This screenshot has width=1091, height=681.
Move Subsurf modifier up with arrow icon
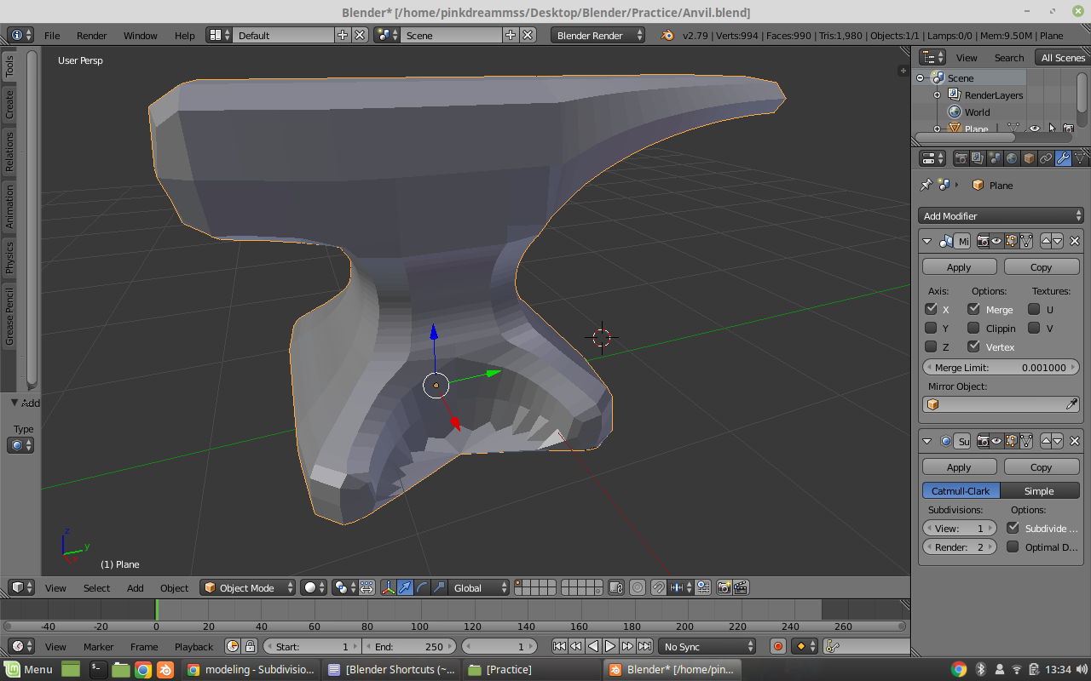point(1046,441)
